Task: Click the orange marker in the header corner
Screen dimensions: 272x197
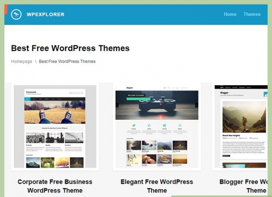Action: pos(6,9)
